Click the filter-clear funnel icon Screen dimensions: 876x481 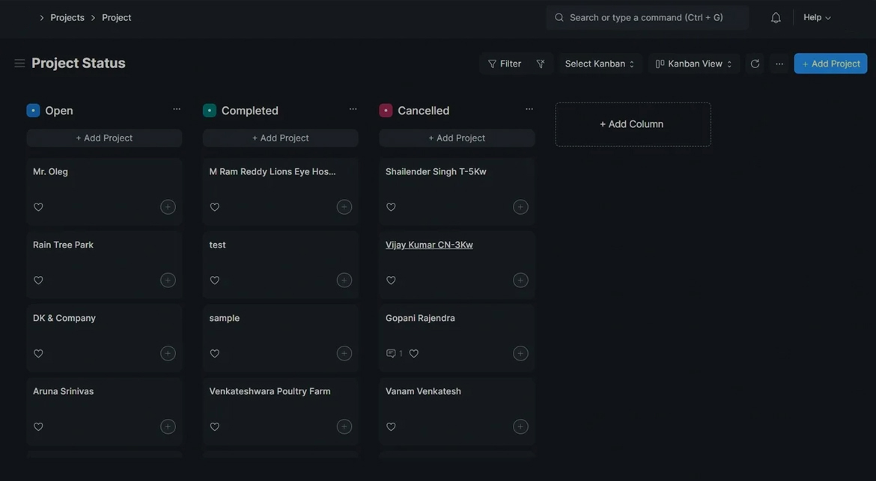tap(541, 64)
